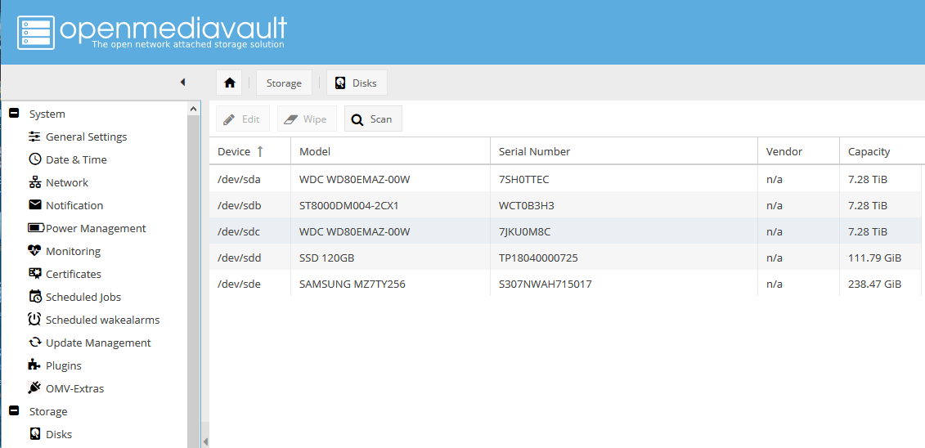The width and height of the screenshot is (925, 448).
Task: Click serial number 7SH0TTEC
Action: point(524,179)
